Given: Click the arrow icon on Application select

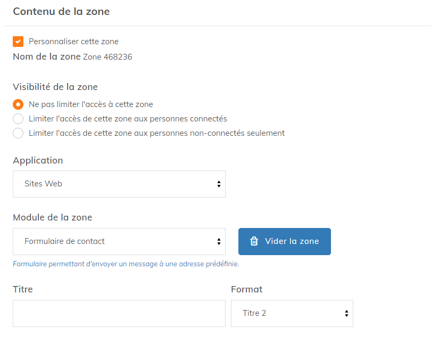Looking at the screenshot, I should [219, 184].
